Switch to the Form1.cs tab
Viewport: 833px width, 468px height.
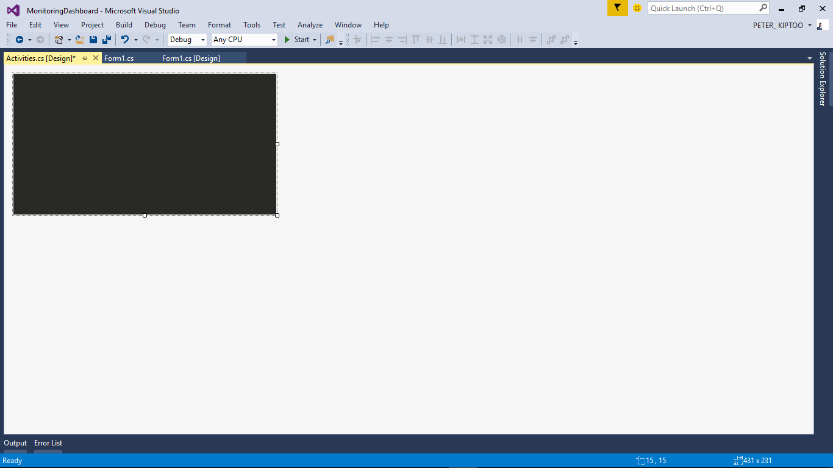120,58
